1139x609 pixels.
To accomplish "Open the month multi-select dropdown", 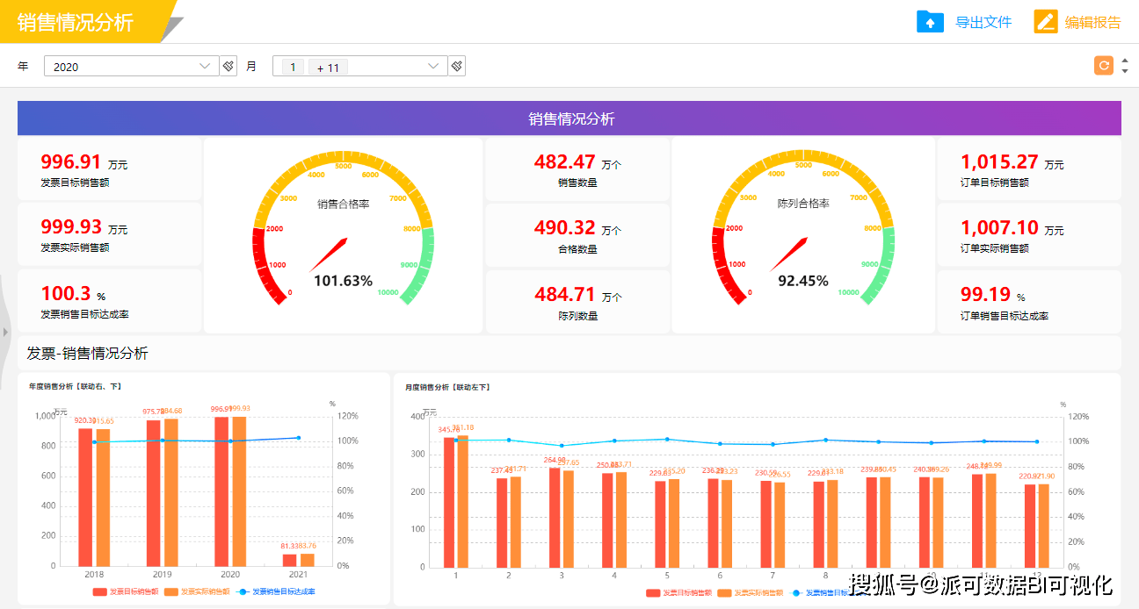I will pos(432,66).
